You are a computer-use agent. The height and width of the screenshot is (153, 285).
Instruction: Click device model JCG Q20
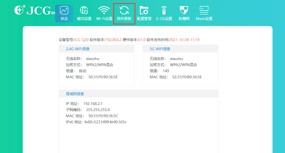point(81,40)
